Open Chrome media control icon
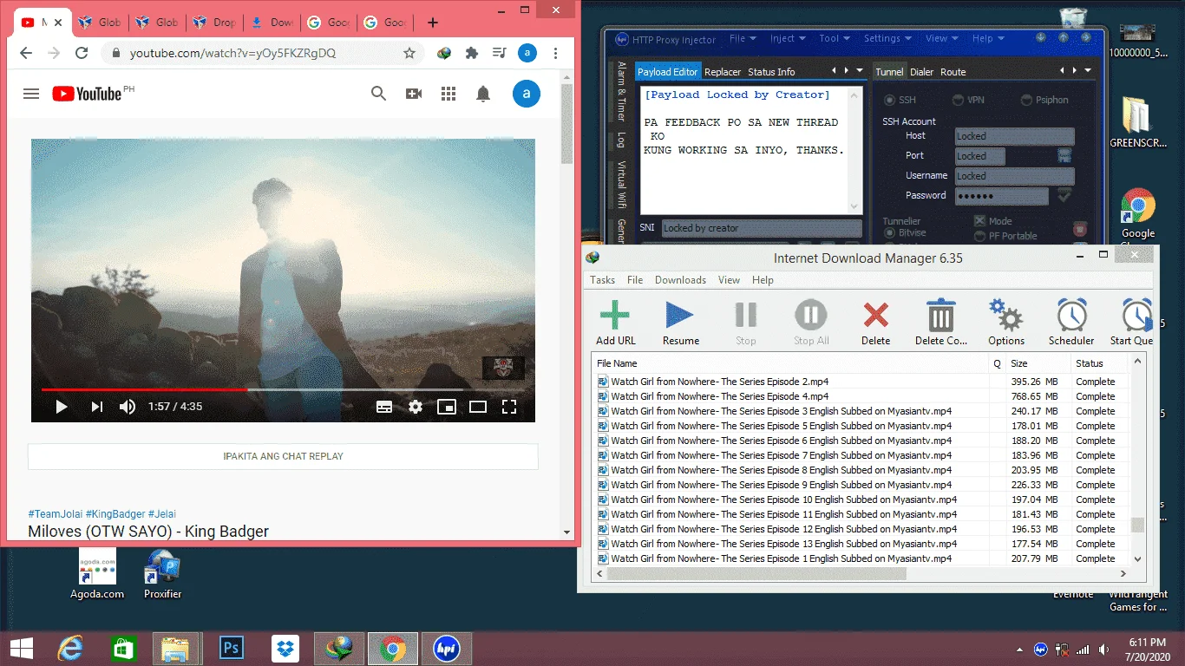Image resolution: width=1185 pixels, height=666 pixels. (499, 53)
